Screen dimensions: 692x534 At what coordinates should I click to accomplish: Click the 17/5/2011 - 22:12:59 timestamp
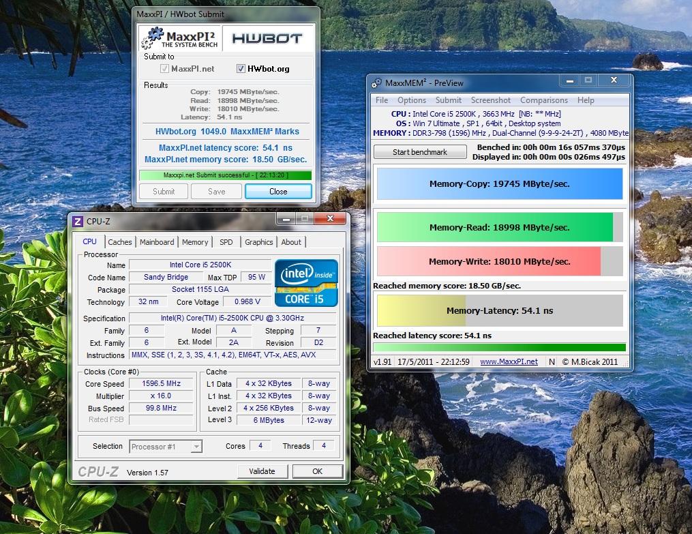(x=434, y=362)
